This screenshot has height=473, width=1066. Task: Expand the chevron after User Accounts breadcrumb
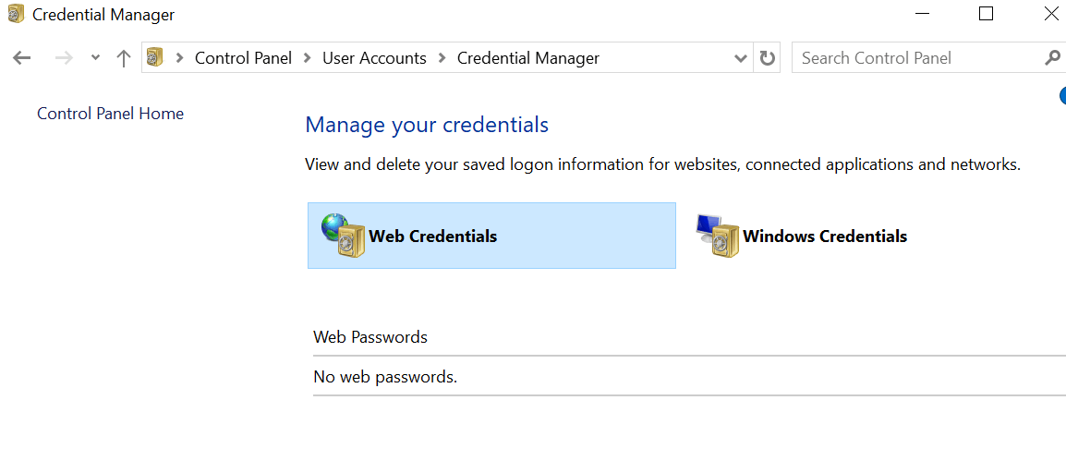click(x=442, y=58)
